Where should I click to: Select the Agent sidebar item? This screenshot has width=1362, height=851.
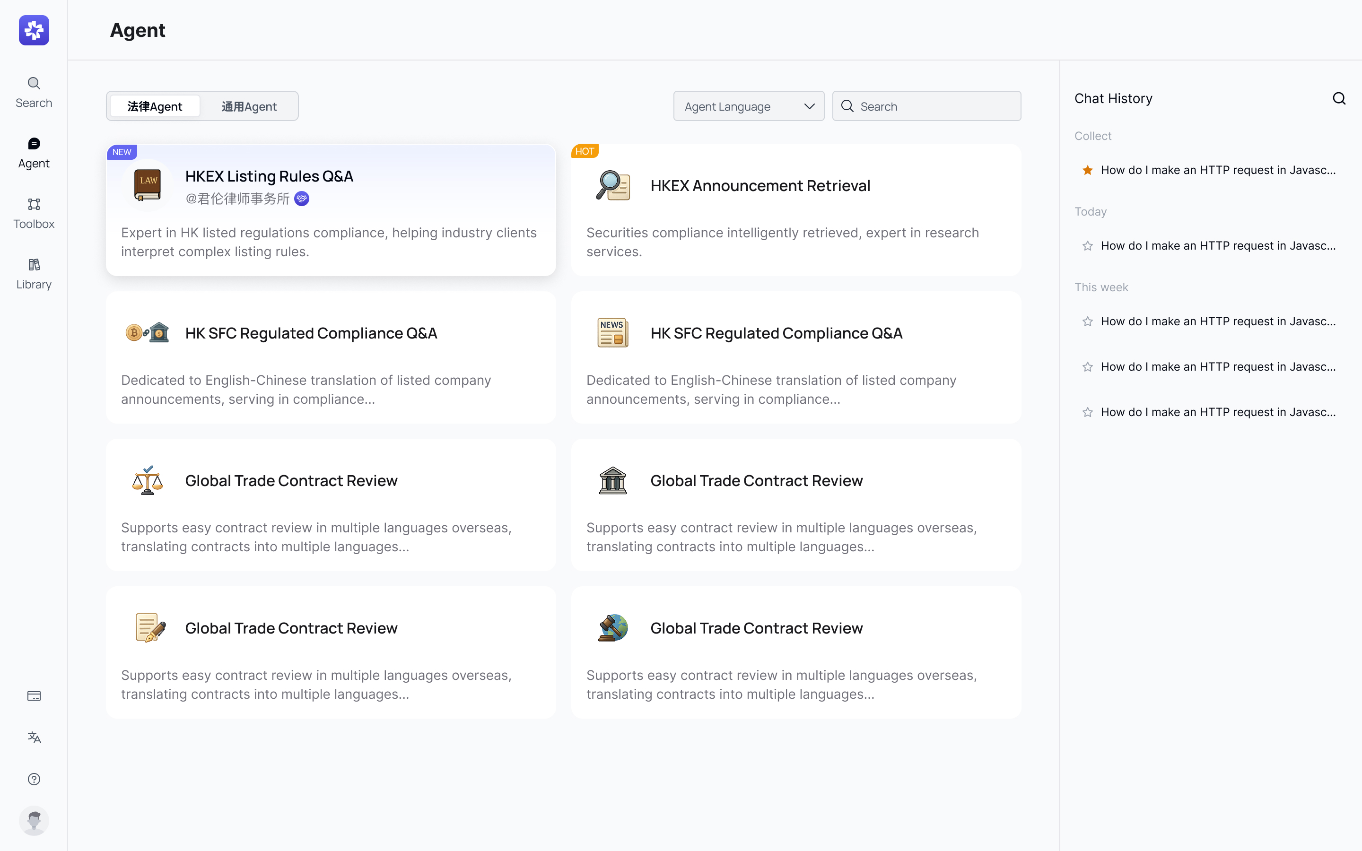click(x=34, y=153)
